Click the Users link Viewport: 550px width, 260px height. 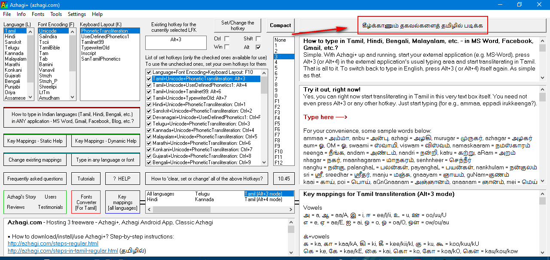tap(51, 197)
